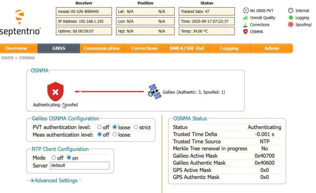
Task: Click the Temp: 34.00 °C box
Action: point(207,31)
